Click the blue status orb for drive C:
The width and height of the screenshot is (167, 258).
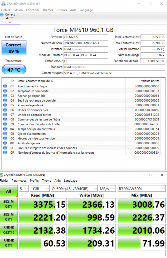tap(2, 14)
